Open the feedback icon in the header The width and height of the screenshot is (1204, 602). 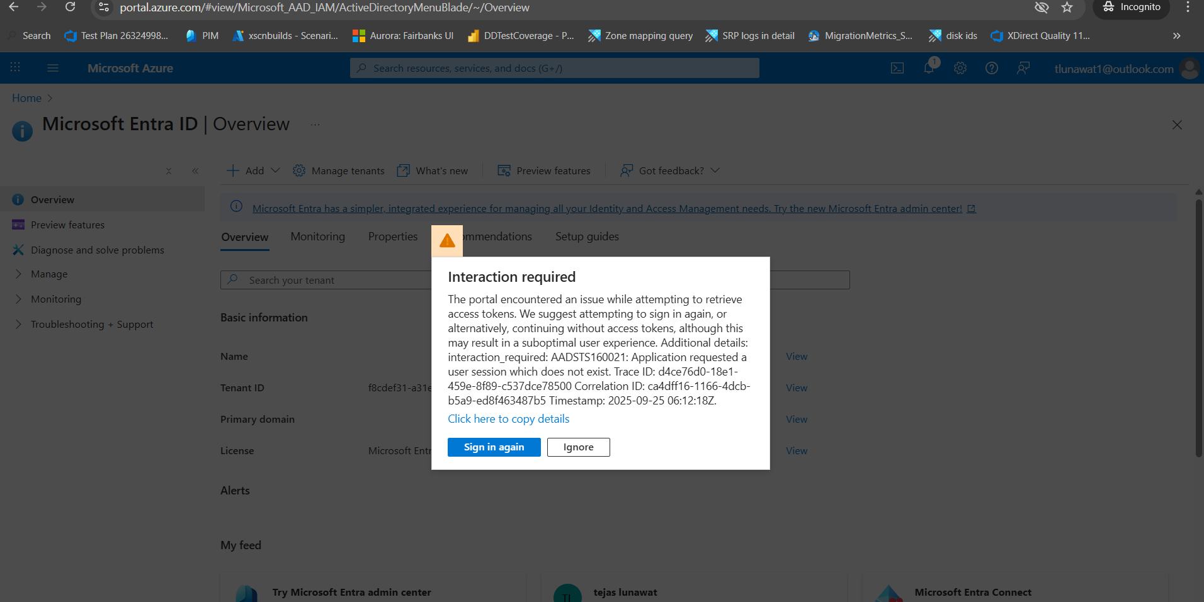[1023, 68]
